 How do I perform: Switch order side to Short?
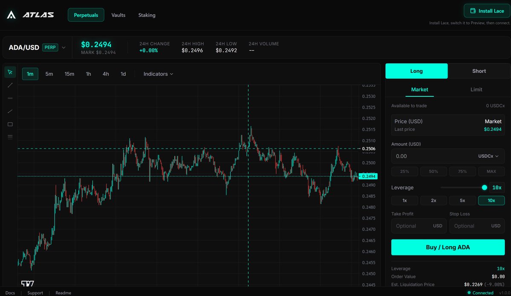[479, 71]
